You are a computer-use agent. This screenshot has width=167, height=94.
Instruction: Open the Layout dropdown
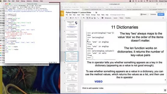(x=116, y=18)
